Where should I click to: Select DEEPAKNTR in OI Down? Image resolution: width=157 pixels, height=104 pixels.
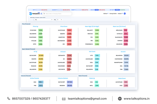point(61,55)
